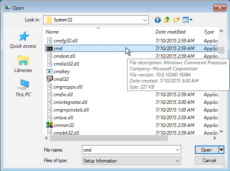Click the cmifw.dll file icon
Viewport: 230px width, 171px height.
pos(50,95)
